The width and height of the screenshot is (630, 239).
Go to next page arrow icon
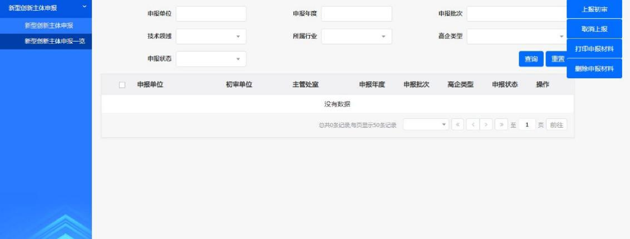tap(486, 124)
